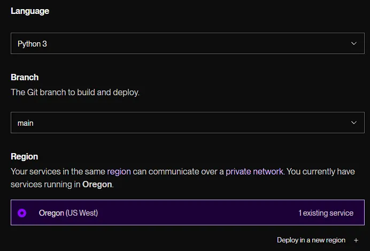Click the Region section heading

[x=25, y=157]
